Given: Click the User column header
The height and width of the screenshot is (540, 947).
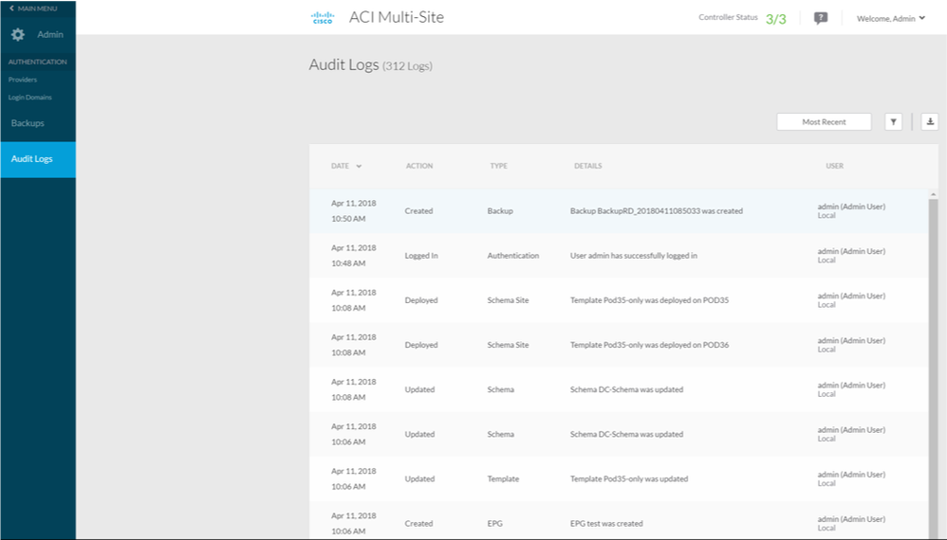Looking at the screenshot, I should click(x=834, y=167).
